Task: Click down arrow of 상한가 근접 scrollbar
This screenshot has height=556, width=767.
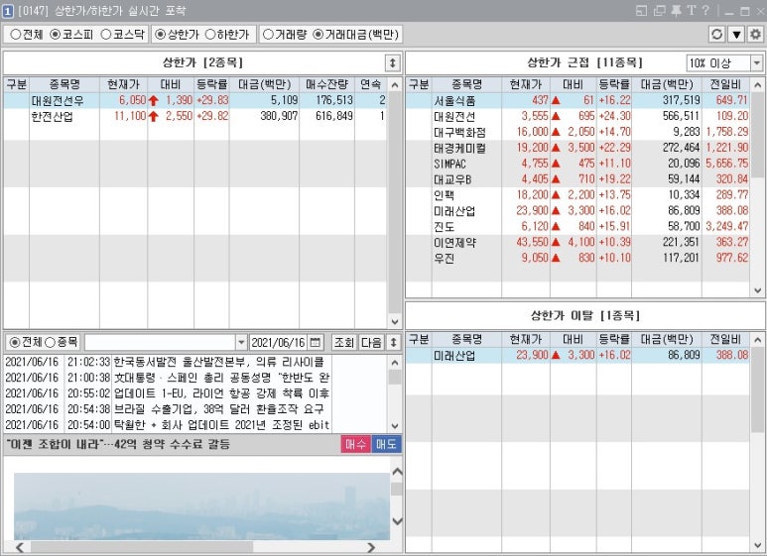Action: click(x=758, y=290)
